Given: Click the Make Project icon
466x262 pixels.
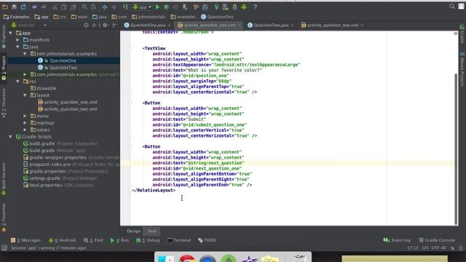Looking at the screenshot, I should coord(125,7).
